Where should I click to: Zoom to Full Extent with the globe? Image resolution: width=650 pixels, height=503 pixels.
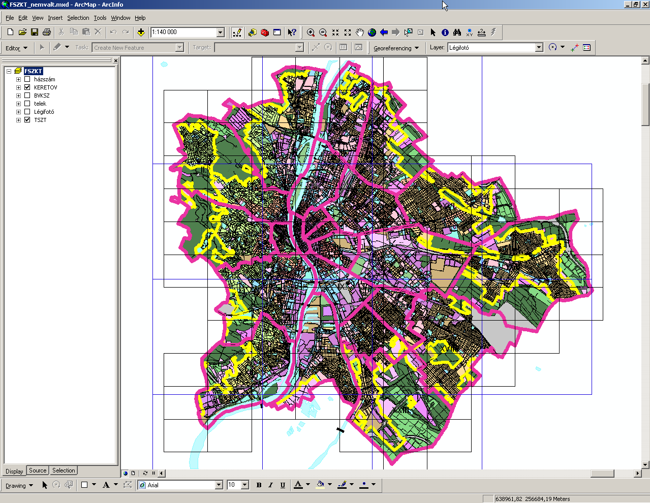pos(372,32)
